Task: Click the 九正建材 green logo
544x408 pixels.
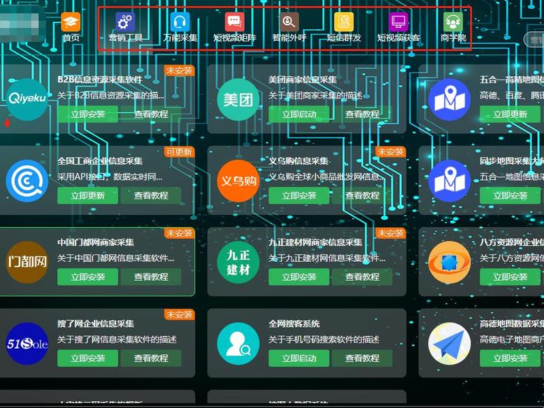Action: [x=238, y=262]
